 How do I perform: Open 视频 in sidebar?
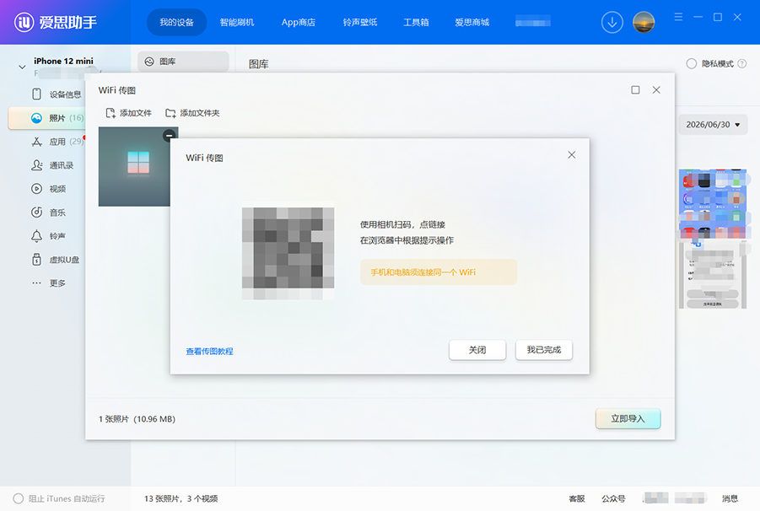point(57,189)
